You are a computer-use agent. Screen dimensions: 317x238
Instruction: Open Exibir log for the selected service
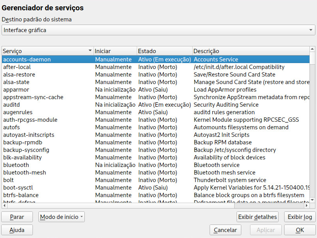coord(300,217)
